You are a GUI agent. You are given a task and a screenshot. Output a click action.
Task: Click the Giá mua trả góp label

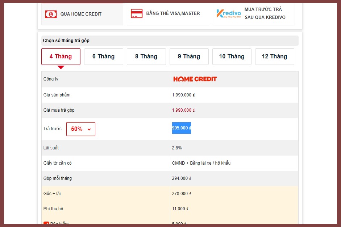click(59, 110)
